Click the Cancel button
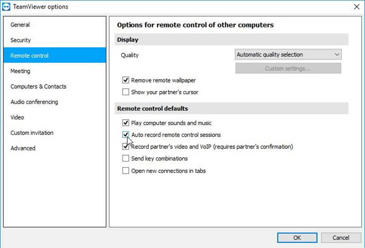The height and width of the screenshot is (248, 365). [341, 238]
